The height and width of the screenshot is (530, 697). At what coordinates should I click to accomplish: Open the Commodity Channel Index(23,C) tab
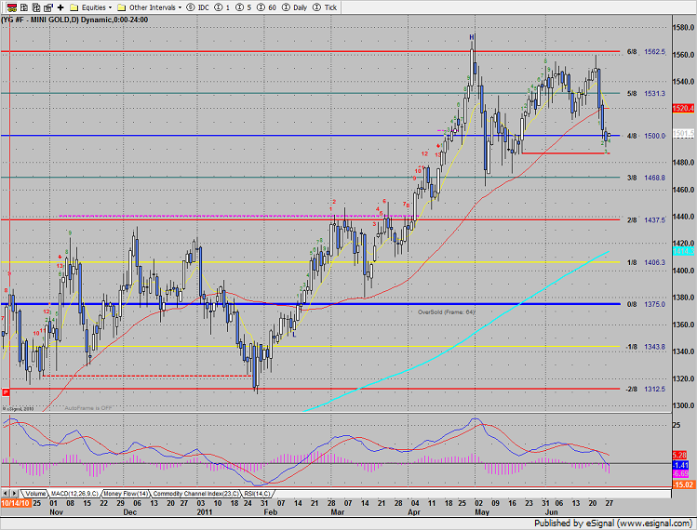(196, 494)
